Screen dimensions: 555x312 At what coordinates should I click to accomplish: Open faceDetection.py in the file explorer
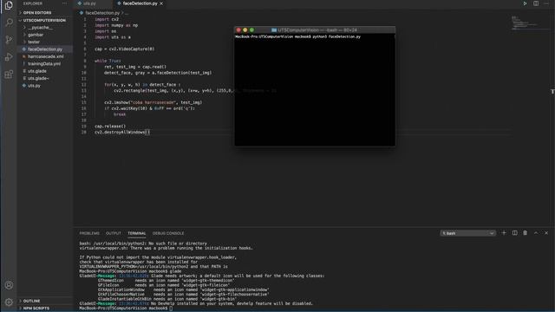[45, 49]
